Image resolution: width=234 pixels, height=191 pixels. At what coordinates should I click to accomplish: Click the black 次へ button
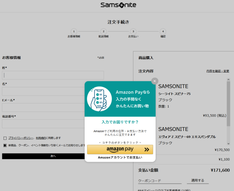coord(43,156)
